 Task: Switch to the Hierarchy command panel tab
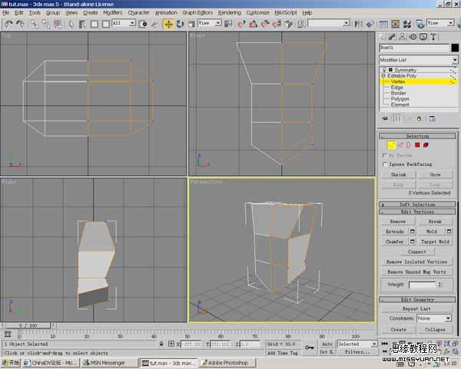click(403, 37)
